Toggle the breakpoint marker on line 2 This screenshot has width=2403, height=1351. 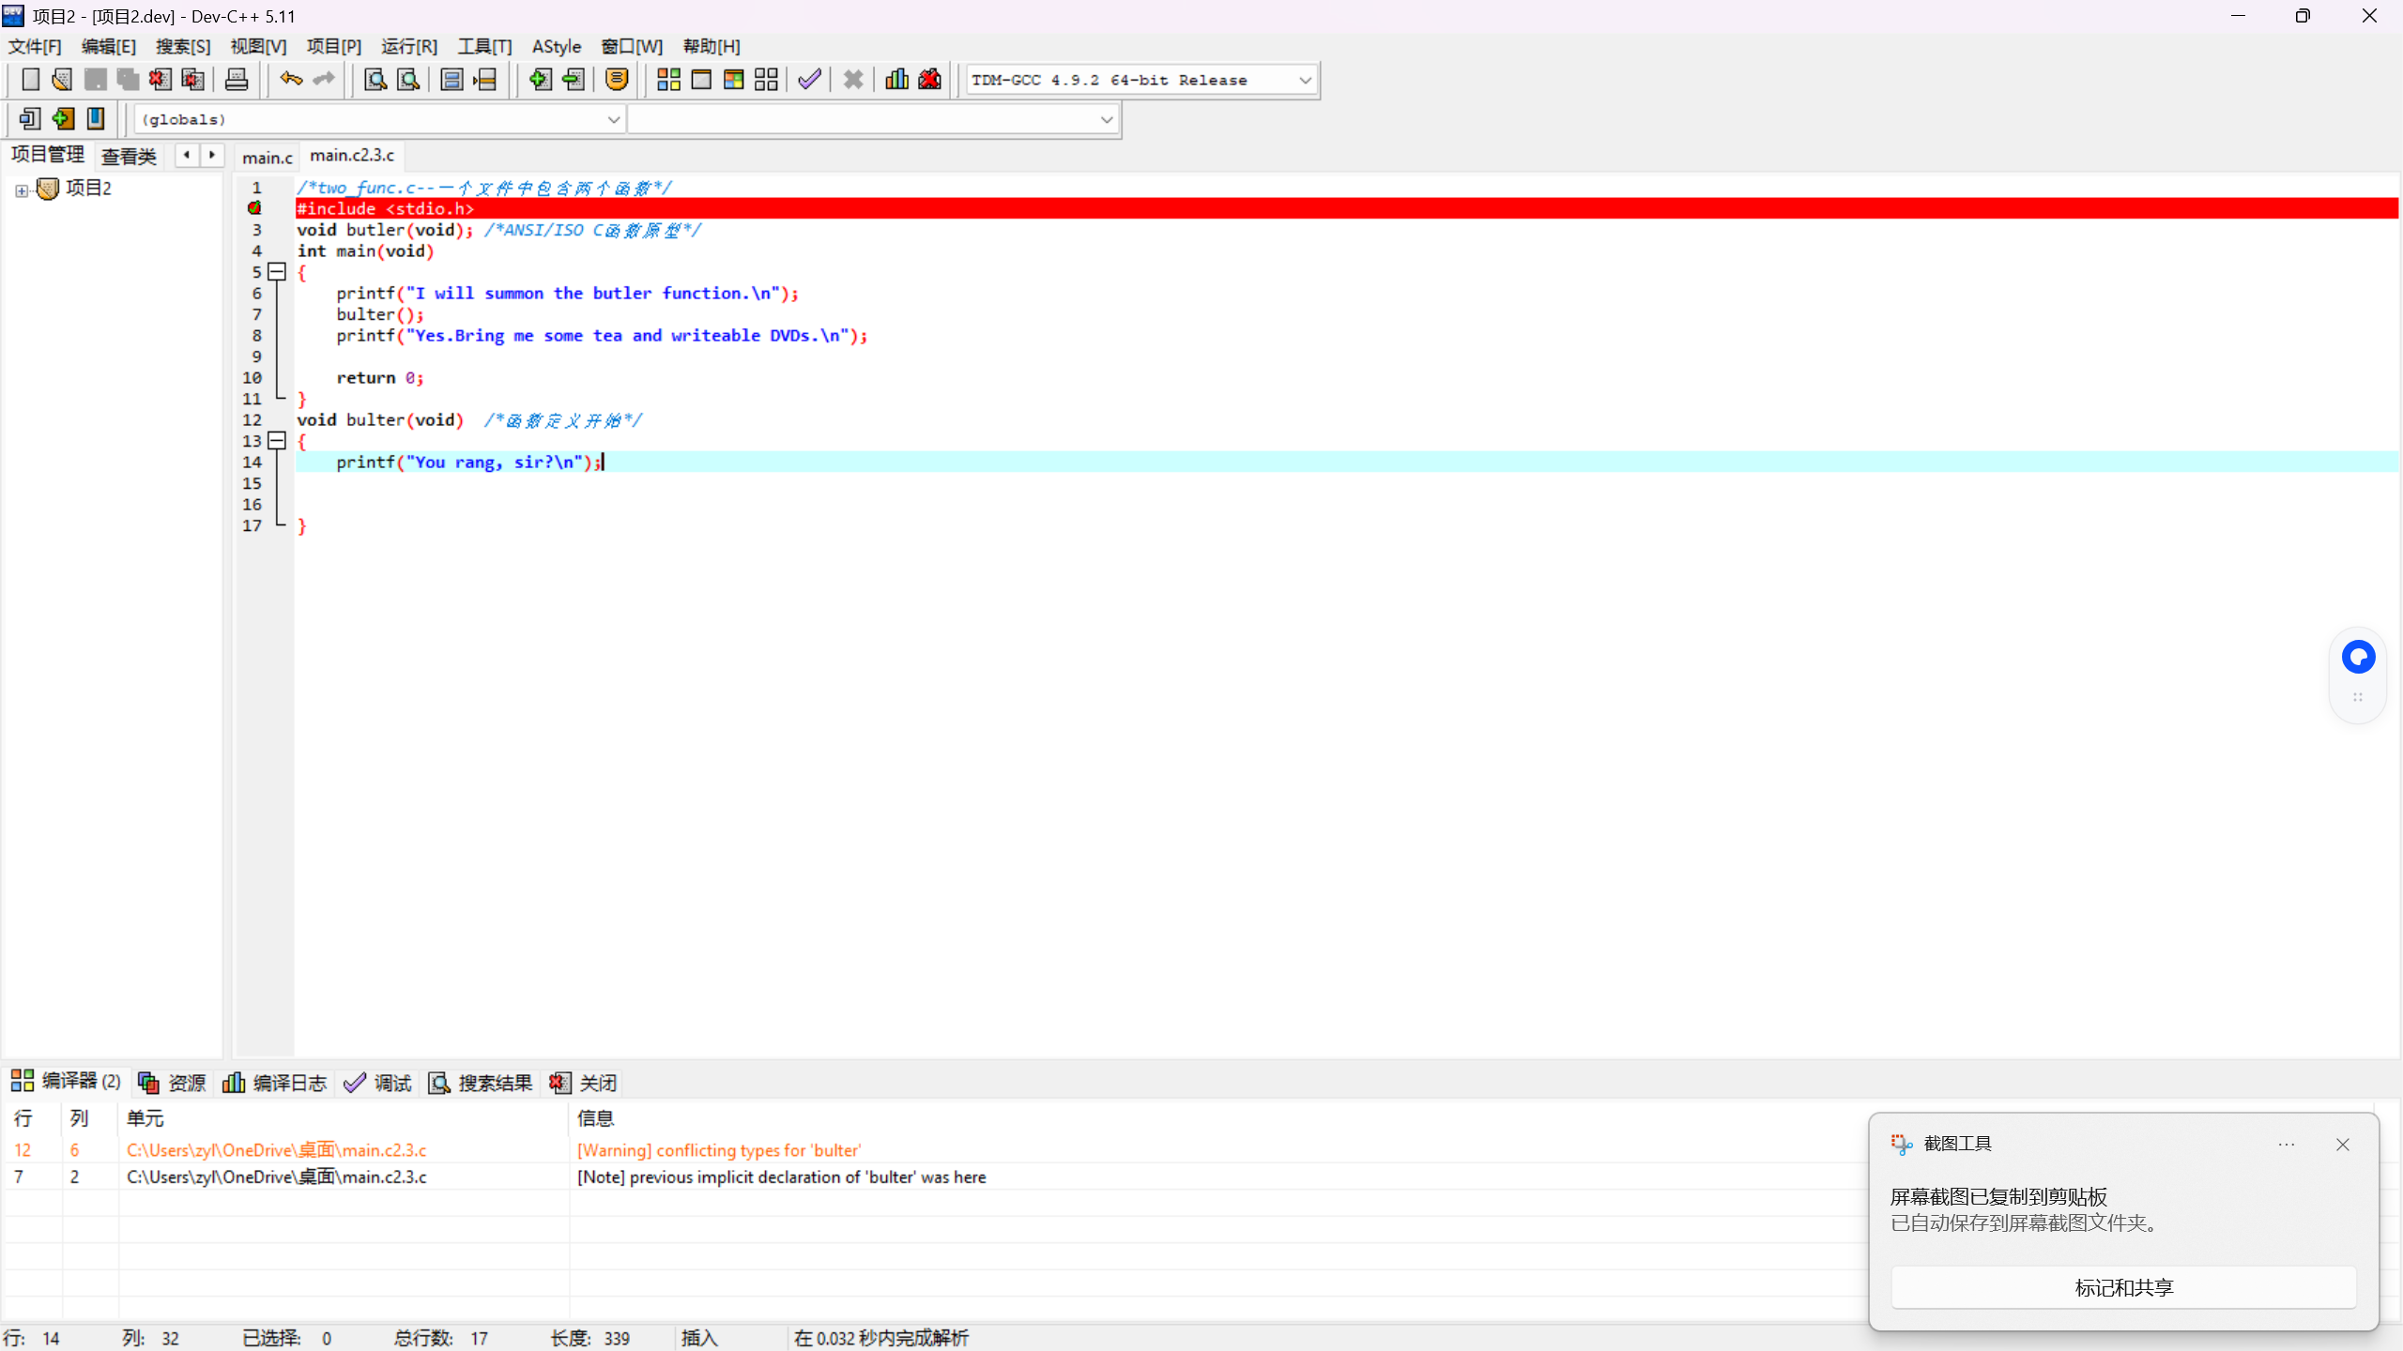tap(254, 208)
